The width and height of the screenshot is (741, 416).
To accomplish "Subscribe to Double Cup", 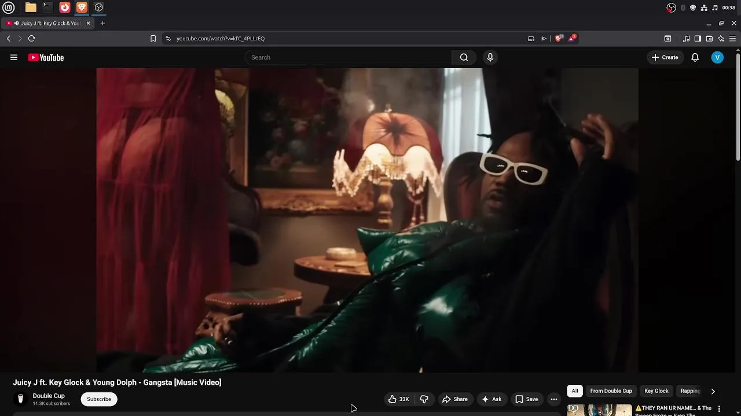I will (x=99, y=399).
